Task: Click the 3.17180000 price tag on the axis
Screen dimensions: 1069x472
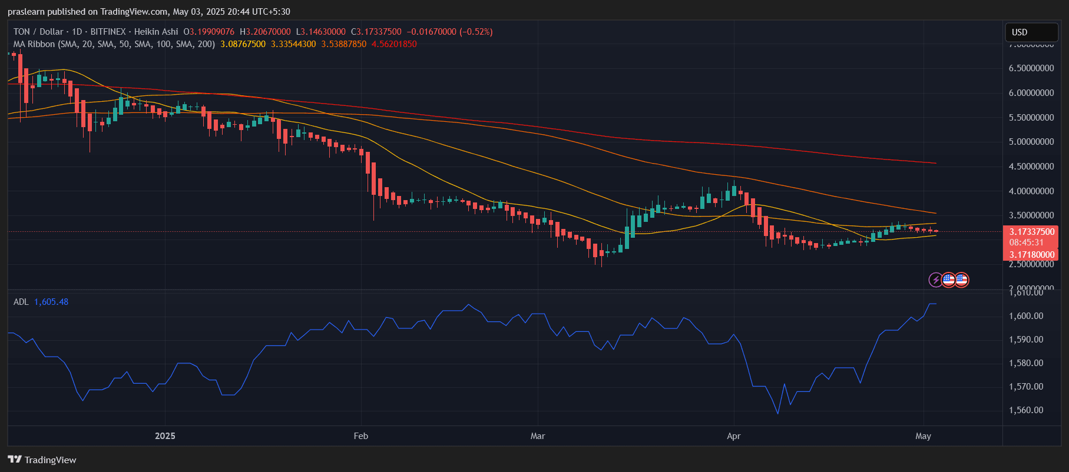Action: [1031, 255]
